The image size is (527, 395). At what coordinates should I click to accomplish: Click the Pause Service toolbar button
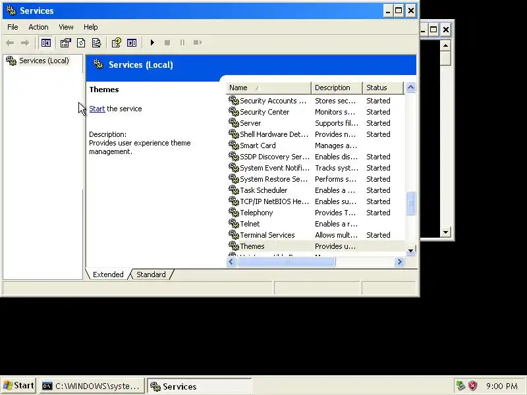[x=182, y=43]
